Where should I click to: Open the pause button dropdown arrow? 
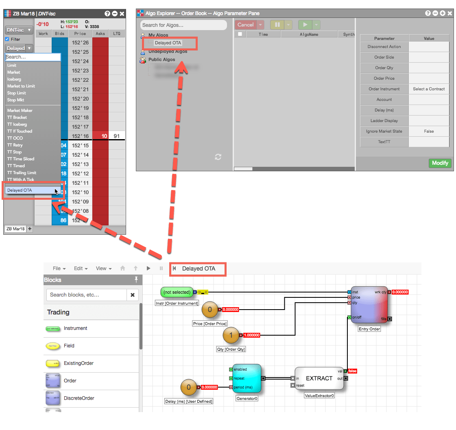288,25
